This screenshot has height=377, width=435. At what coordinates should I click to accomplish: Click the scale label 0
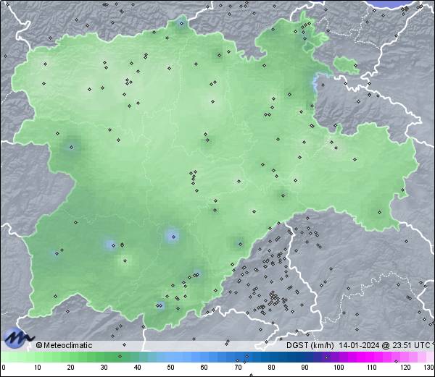tap(4, 368)
